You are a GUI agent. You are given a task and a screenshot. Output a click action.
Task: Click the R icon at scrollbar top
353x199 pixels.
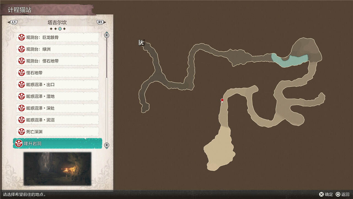point(107,35)
